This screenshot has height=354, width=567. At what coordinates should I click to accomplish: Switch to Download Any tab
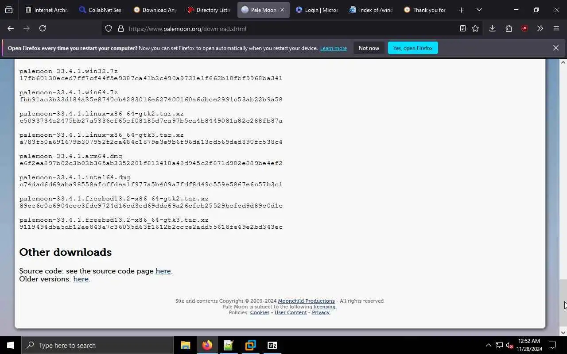[x=155, y=10]
